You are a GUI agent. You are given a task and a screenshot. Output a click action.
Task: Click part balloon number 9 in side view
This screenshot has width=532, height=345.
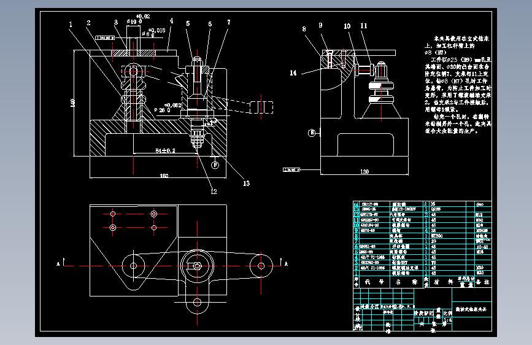coord(320,25)
